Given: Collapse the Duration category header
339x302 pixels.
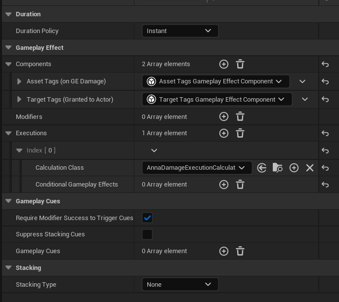Looking at the screenshot, I should (x=8, y=14).
